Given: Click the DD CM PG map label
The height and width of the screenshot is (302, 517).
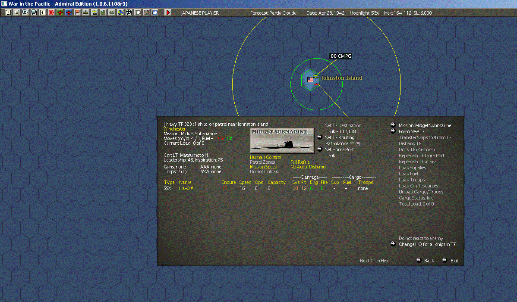Looking at the screenshot, I should click(x=340, y=56).
